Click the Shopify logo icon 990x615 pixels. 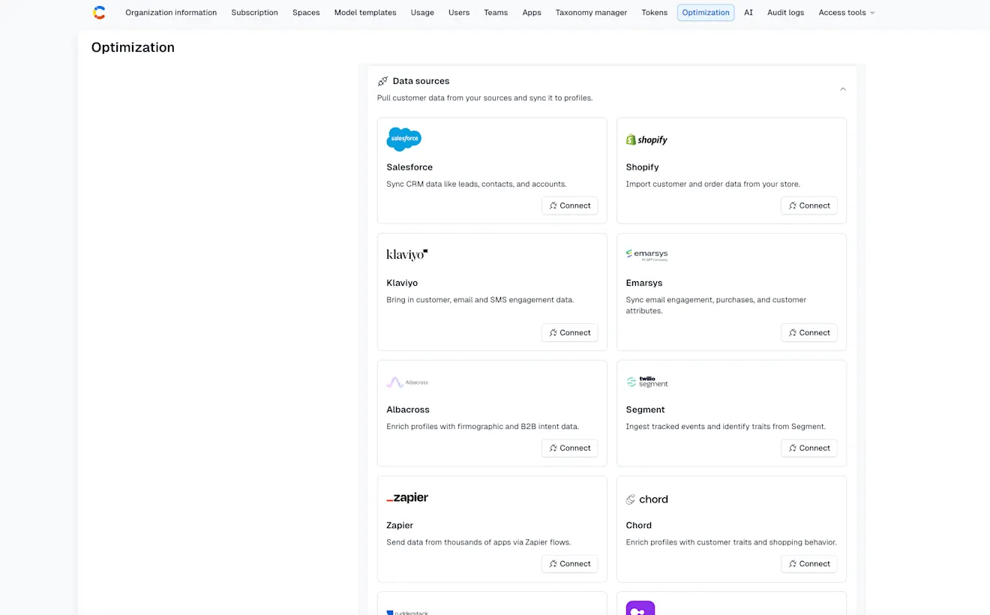tap(631, 139)
